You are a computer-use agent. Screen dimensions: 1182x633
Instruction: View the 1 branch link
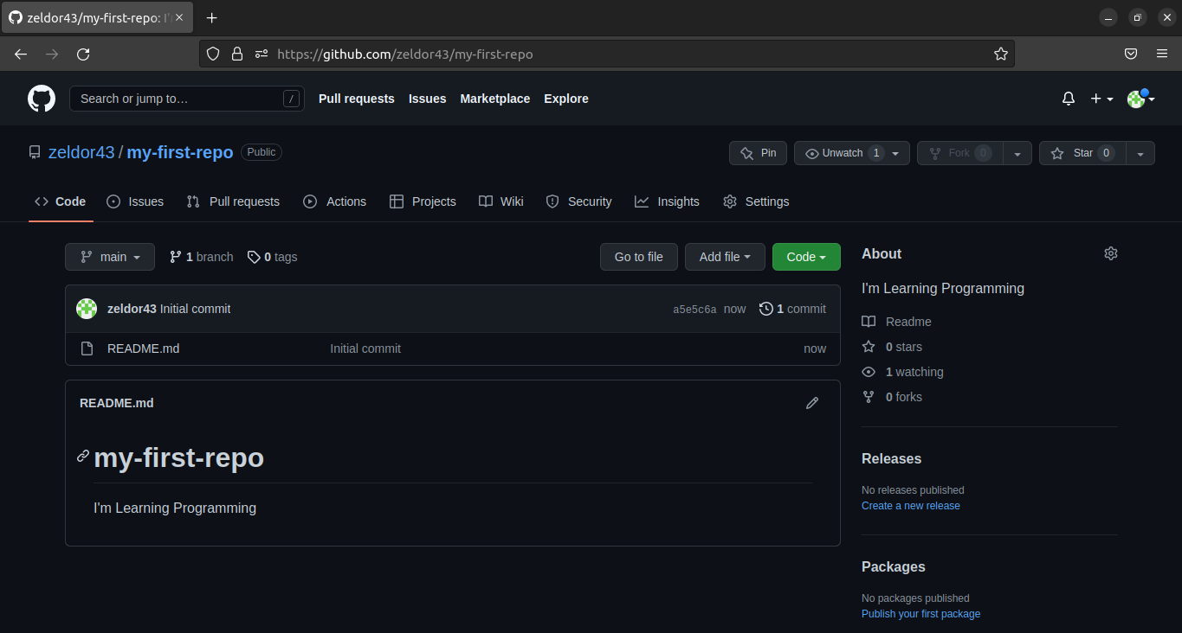pos(202,257)
